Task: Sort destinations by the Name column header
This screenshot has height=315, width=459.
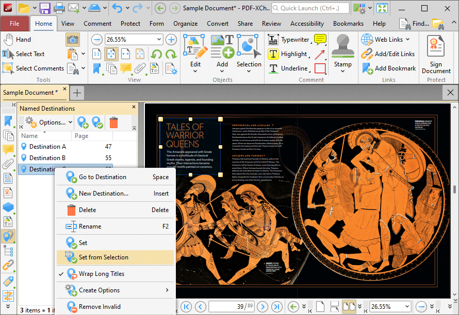Action: point(45,136)
